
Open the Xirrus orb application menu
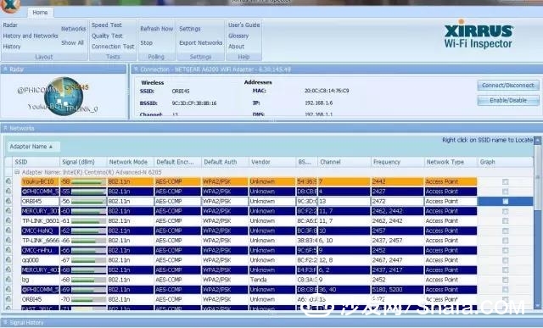9,5
